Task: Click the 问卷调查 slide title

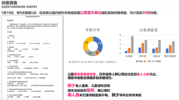Action: (x=9, y=3)
